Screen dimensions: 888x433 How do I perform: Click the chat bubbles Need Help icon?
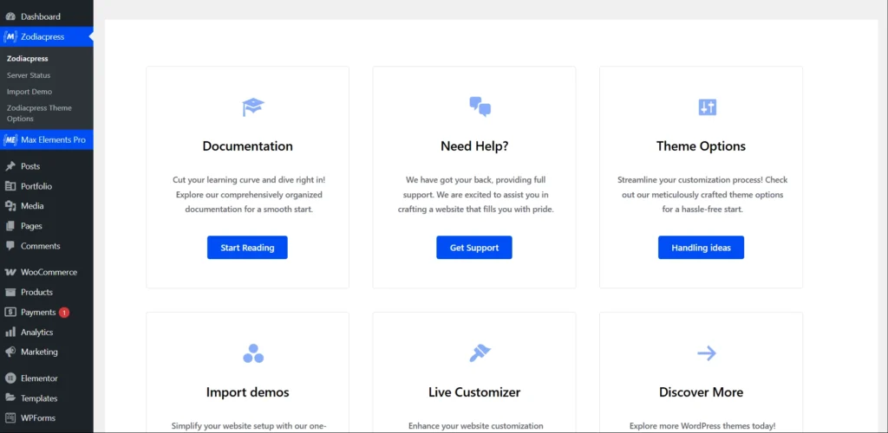(x=480, y=107)
